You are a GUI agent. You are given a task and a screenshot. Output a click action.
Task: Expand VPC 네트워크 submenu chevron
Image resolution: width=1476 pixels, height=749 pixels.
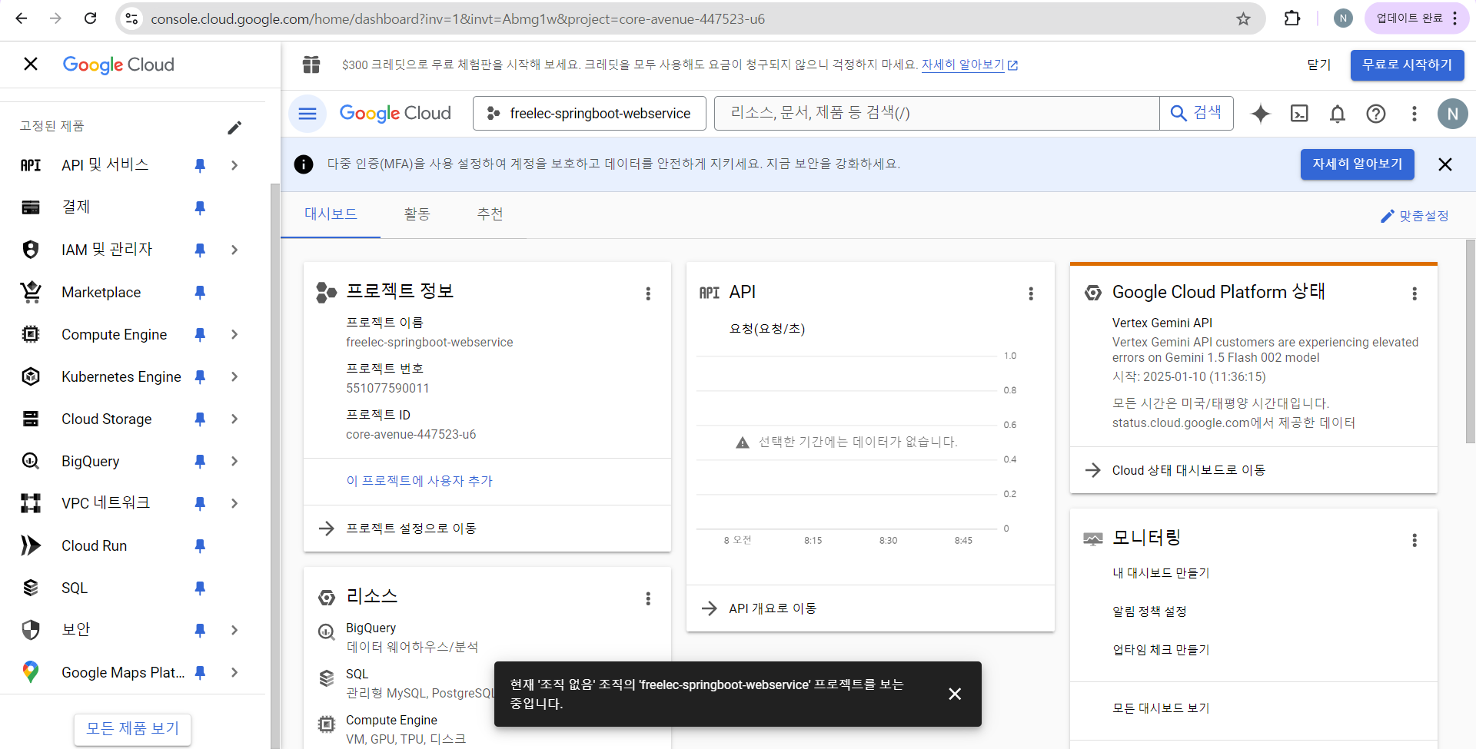pos(234,503)
